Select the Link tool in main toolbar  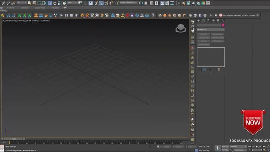(x=3, y=3)
